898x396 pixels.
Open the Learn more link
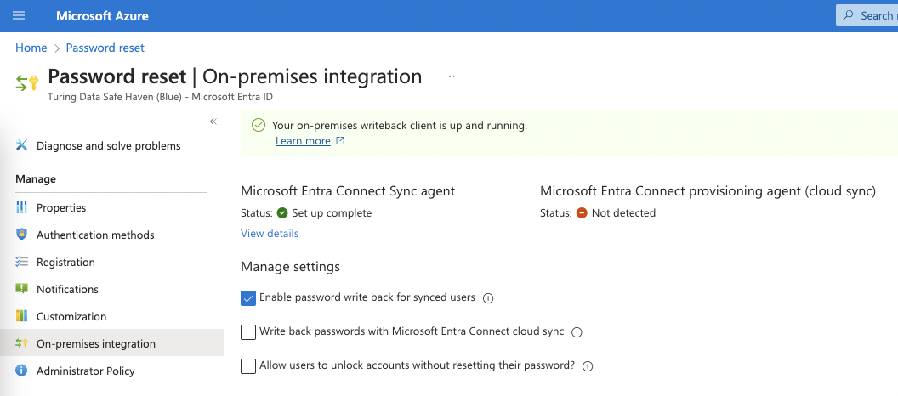click(x=303, y=141)
